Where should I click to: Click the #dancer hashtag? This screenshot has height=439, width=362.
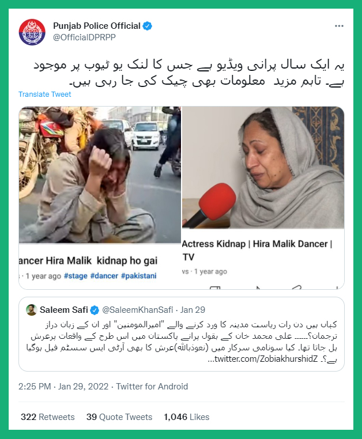pyautogui.click(x=104, y=276)
